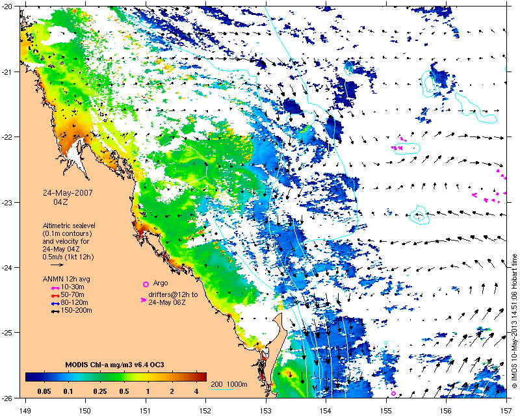Click the magenta 10-30m legend arrow
The width and height of the screenshot is (520, 416).
pos(55,288)
